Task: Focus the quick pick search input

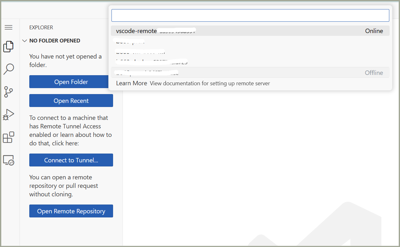Action: point(250,15)
